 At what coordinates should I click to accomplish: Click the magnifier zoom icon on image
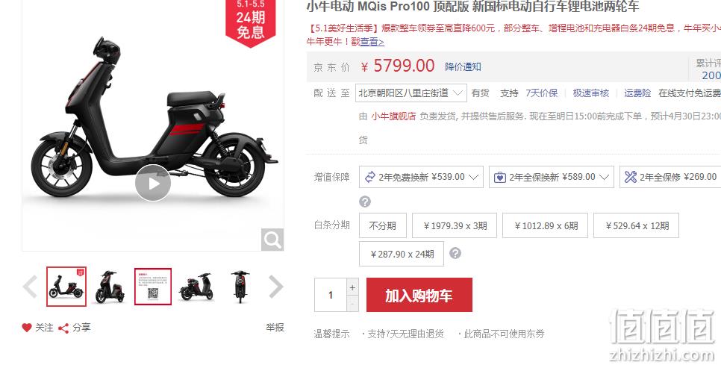pyautogui.click(x=272, y=240)
